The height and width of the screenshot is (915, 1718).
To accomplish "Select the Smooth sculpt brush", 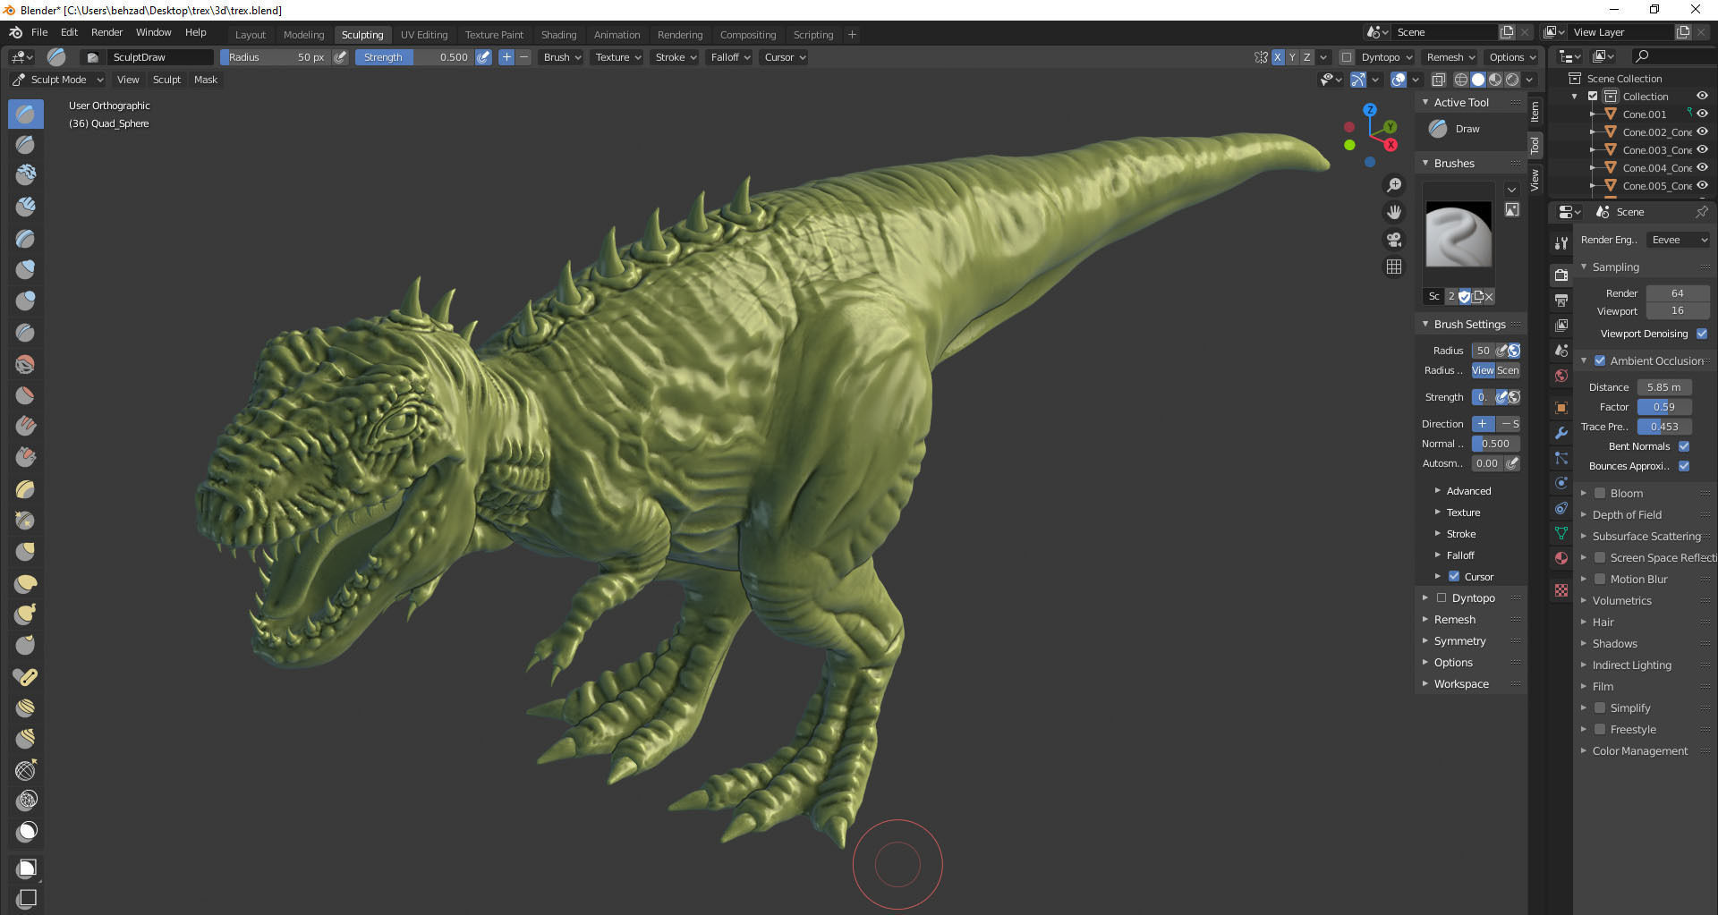I will click(x=26, y=364).
